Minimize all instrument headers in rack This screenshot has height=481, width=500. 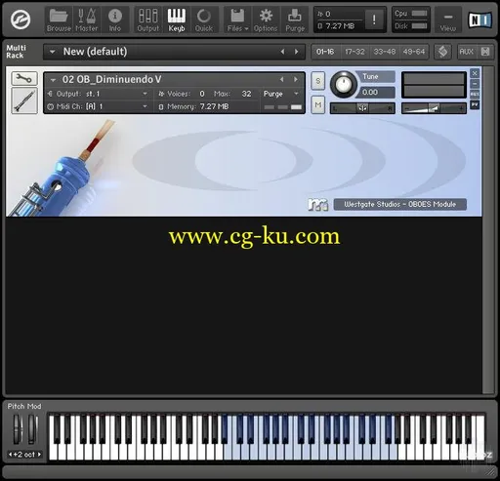pos(485,52)
